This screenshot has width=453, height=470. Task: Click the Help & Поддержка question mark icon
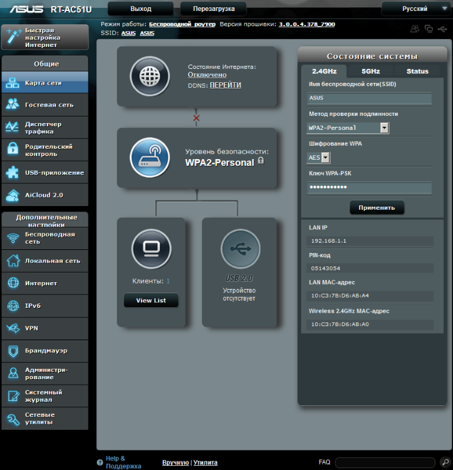point(100,463)
